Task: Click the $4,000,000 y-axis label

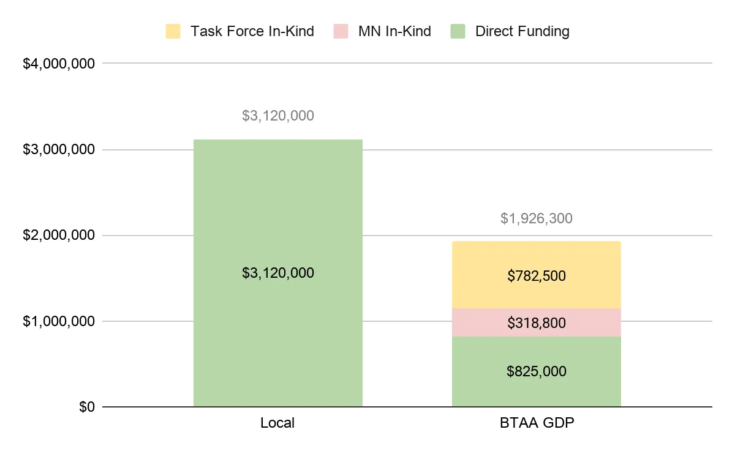Action: click(x=58, y=64)
